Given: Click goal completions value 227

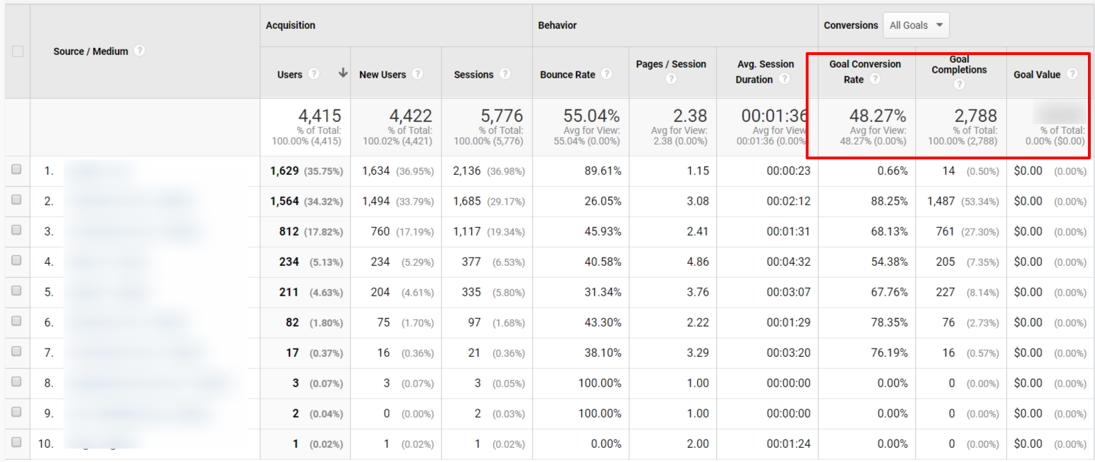Looking at the screenshot, I should click(945, 292).
